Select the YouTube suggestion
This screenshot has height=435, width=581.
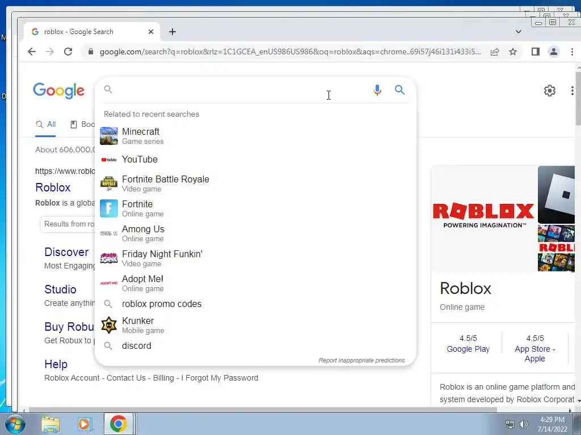point(255,159)
